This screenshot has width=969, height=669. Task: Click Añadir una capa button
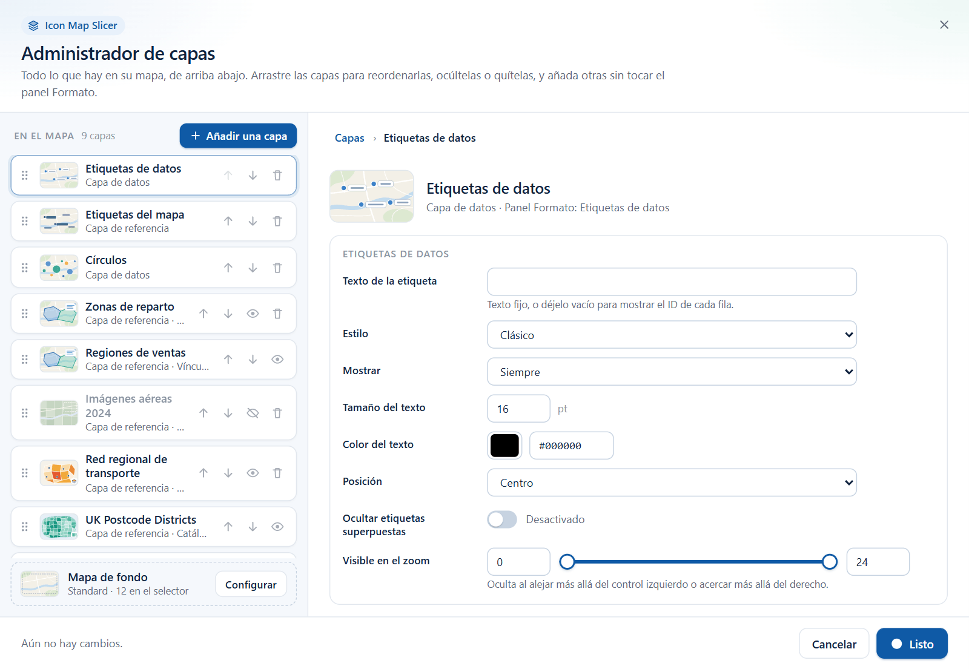click(238, 136)
